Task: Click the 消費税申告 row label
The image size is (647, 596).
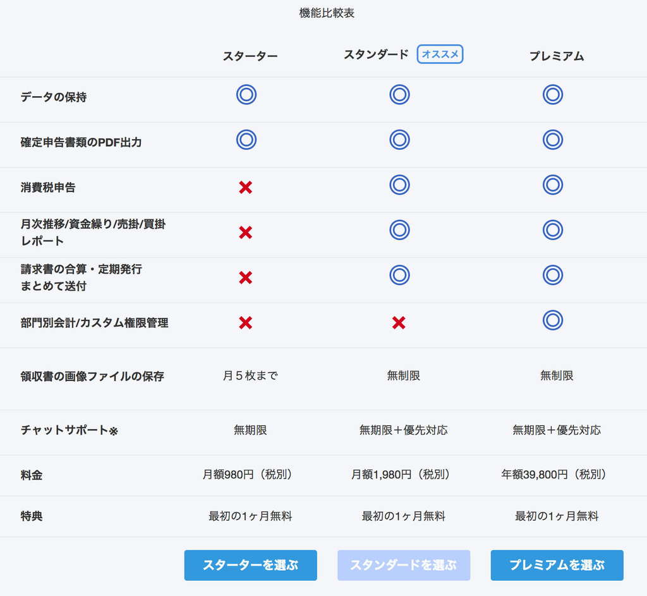Action: point(48,187)
